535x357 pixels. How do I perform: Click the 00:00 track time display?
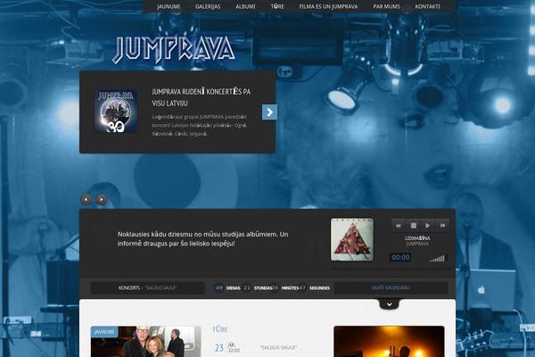(x=400, y=257)
